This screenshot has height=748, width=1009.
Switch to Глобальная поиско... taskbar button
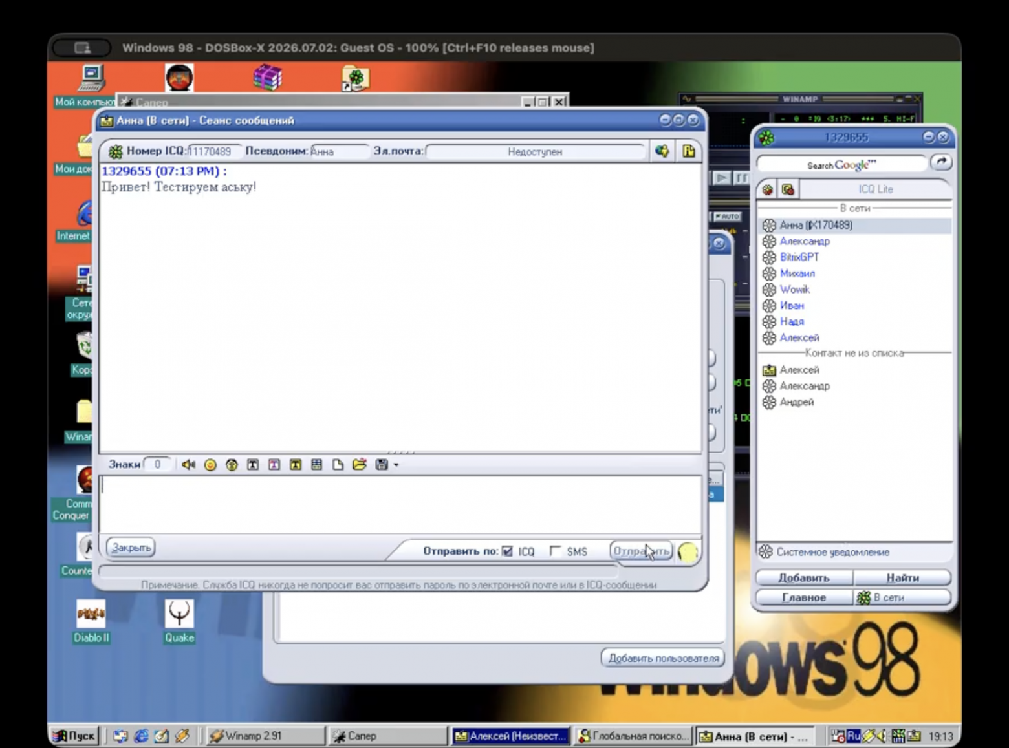(x=633, y=736)
